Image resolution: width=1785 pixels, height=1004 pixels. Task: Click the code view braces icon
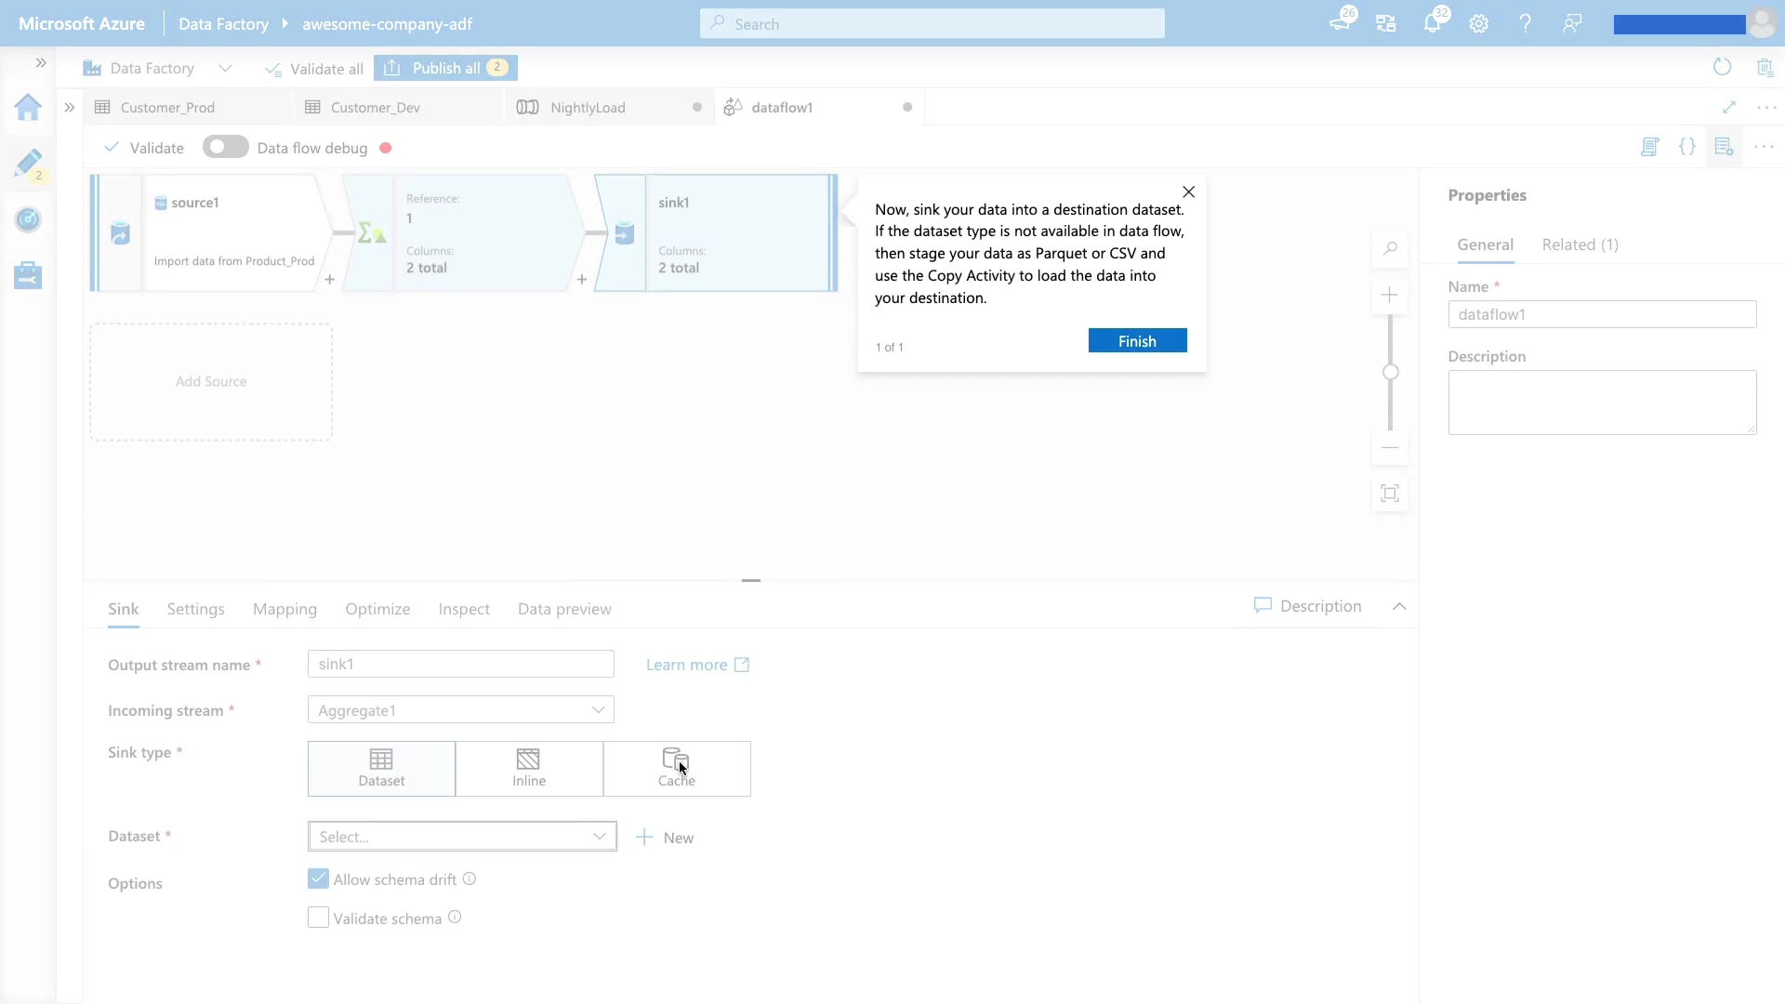click(x=1686, y=147)
